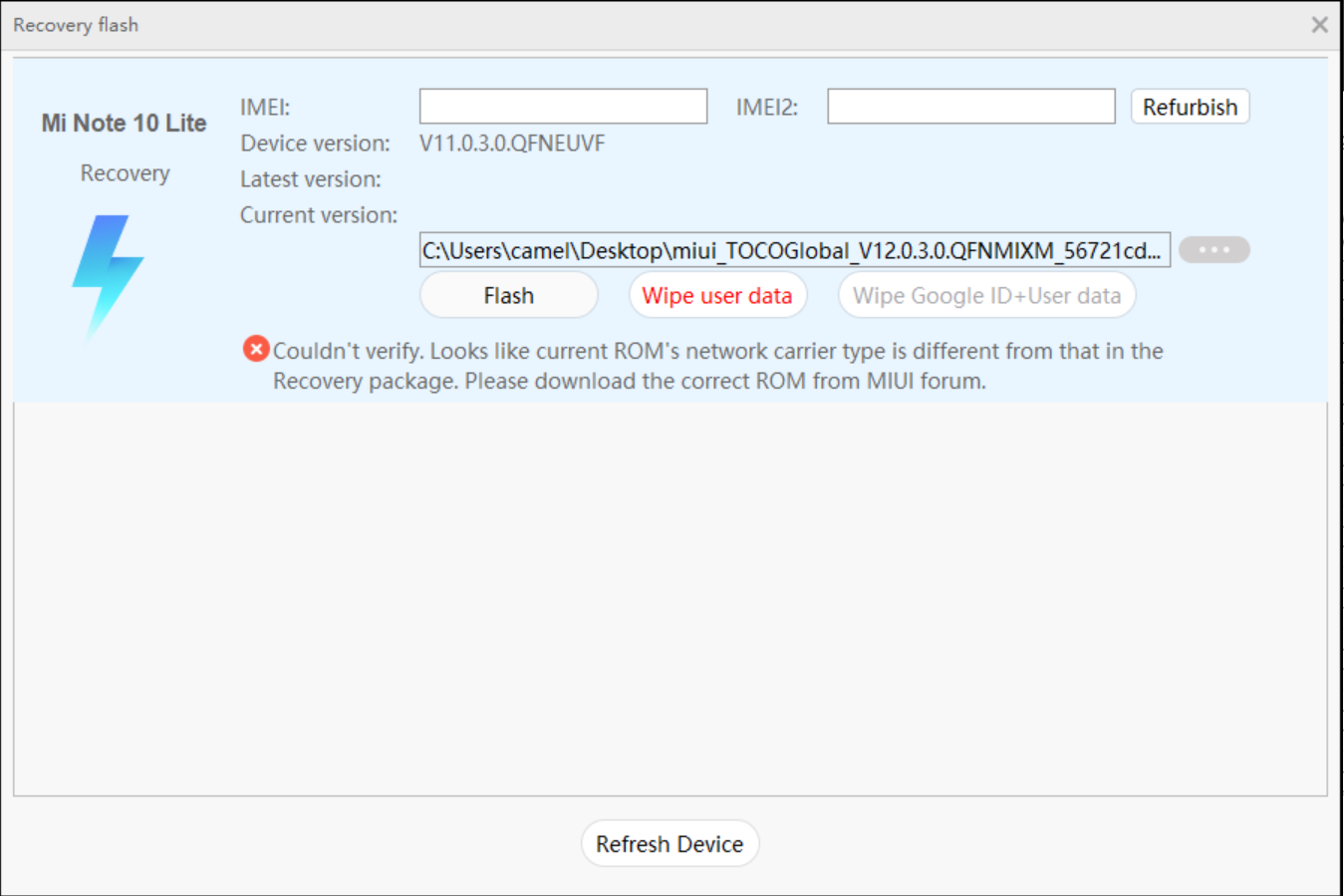The width and height of the screenshot is (1344, 896).
Task: Click the red error cross icon
Action: (256, 349)
